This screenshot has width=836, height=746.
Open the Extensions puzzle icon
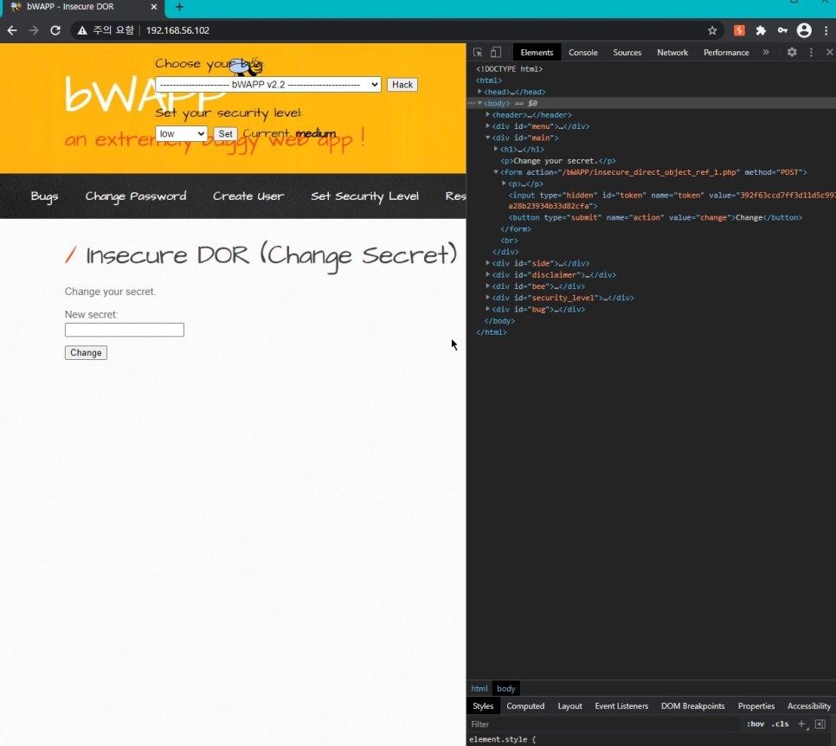tap(761, 30)
